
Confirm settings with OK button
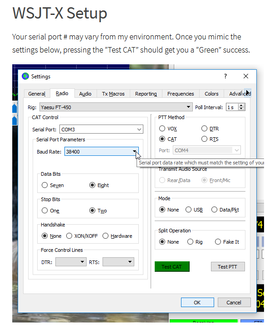click(x=197, y=302)
